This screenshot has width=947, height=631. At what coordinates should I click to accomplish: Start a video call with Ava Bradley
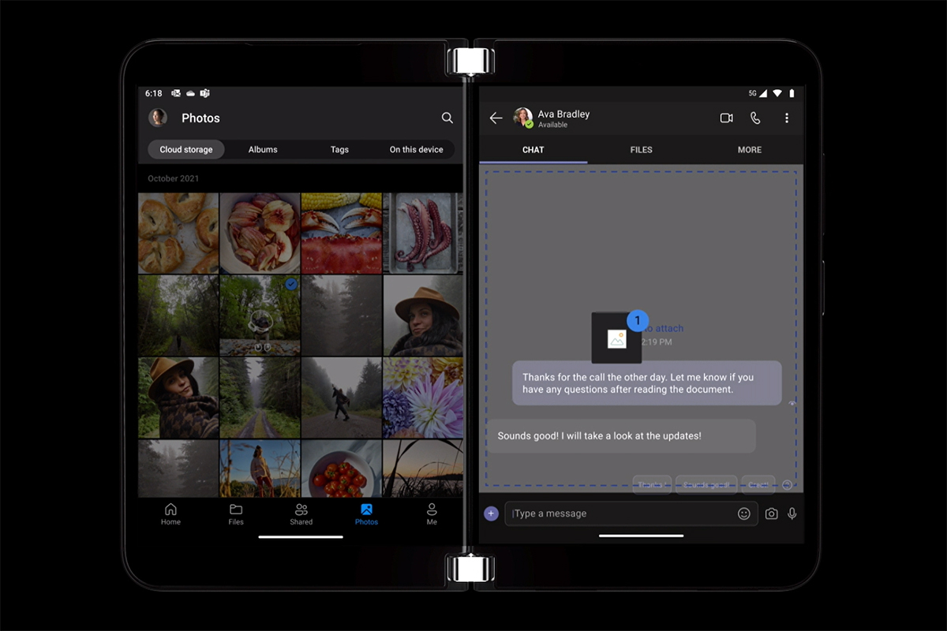(726, 118)
